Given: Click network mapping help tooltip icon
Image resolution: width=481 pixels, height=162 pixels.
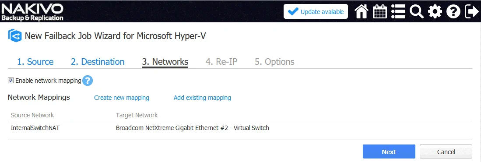Looking at the screenshot, I should [88, 81].
